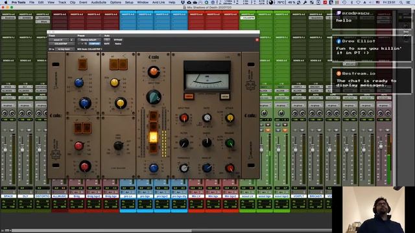
Task: Toggle solo button on scout bgv2 track
Action: [x=278, y=130]
